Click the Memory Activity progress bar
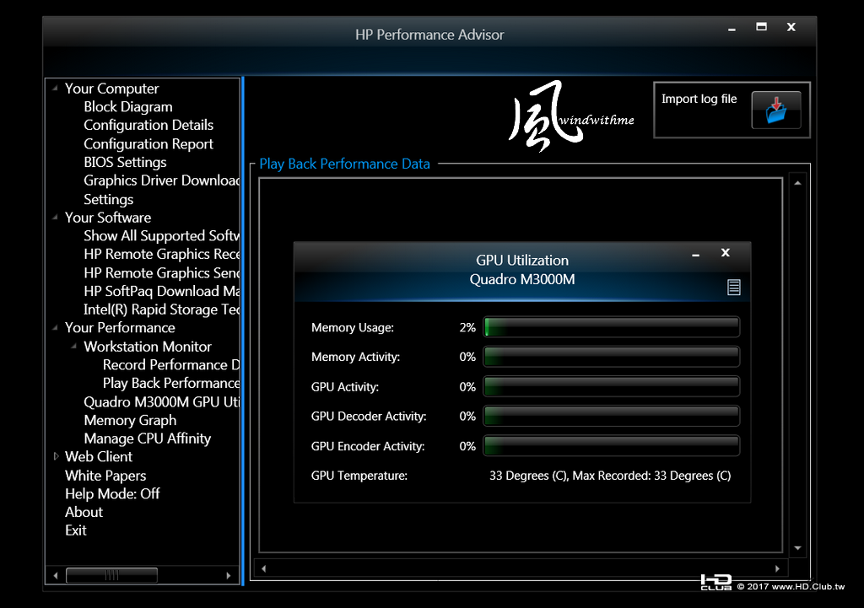 tap(612, 357)
